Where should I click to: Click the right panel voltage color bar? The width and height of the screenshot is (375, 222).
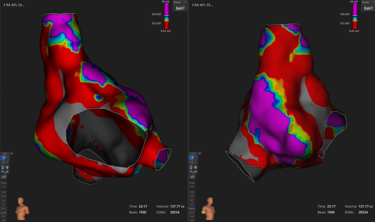tap(355, 16)
